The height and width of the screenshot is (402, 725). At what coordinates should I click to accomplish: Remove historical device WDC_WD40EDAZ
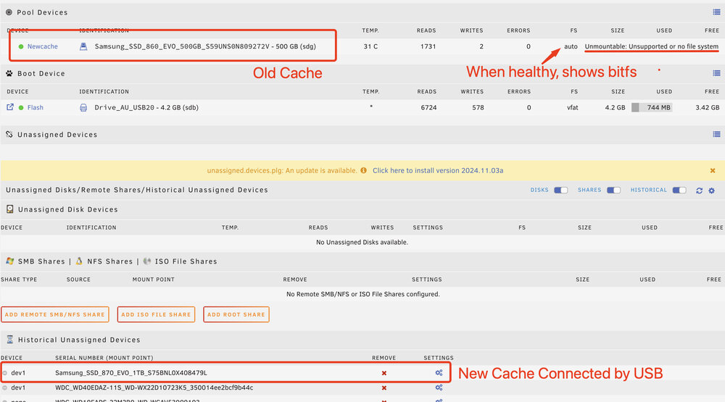coord(384,388)
